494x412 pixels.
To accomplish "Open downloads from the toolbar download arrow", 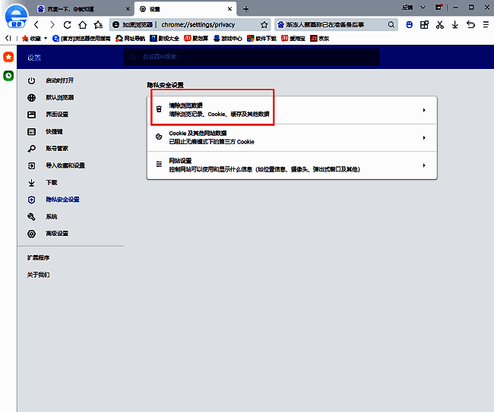I will pos(454,24).
